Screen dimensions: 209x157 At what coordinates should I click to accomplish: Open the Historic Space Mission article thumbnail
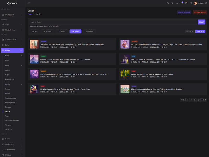[x=34, y=59]
